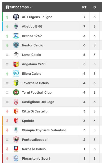Screen dimensions: 102x165
Task: Open Castiglione Del Lago team link
Action: [x=38, y=102]
